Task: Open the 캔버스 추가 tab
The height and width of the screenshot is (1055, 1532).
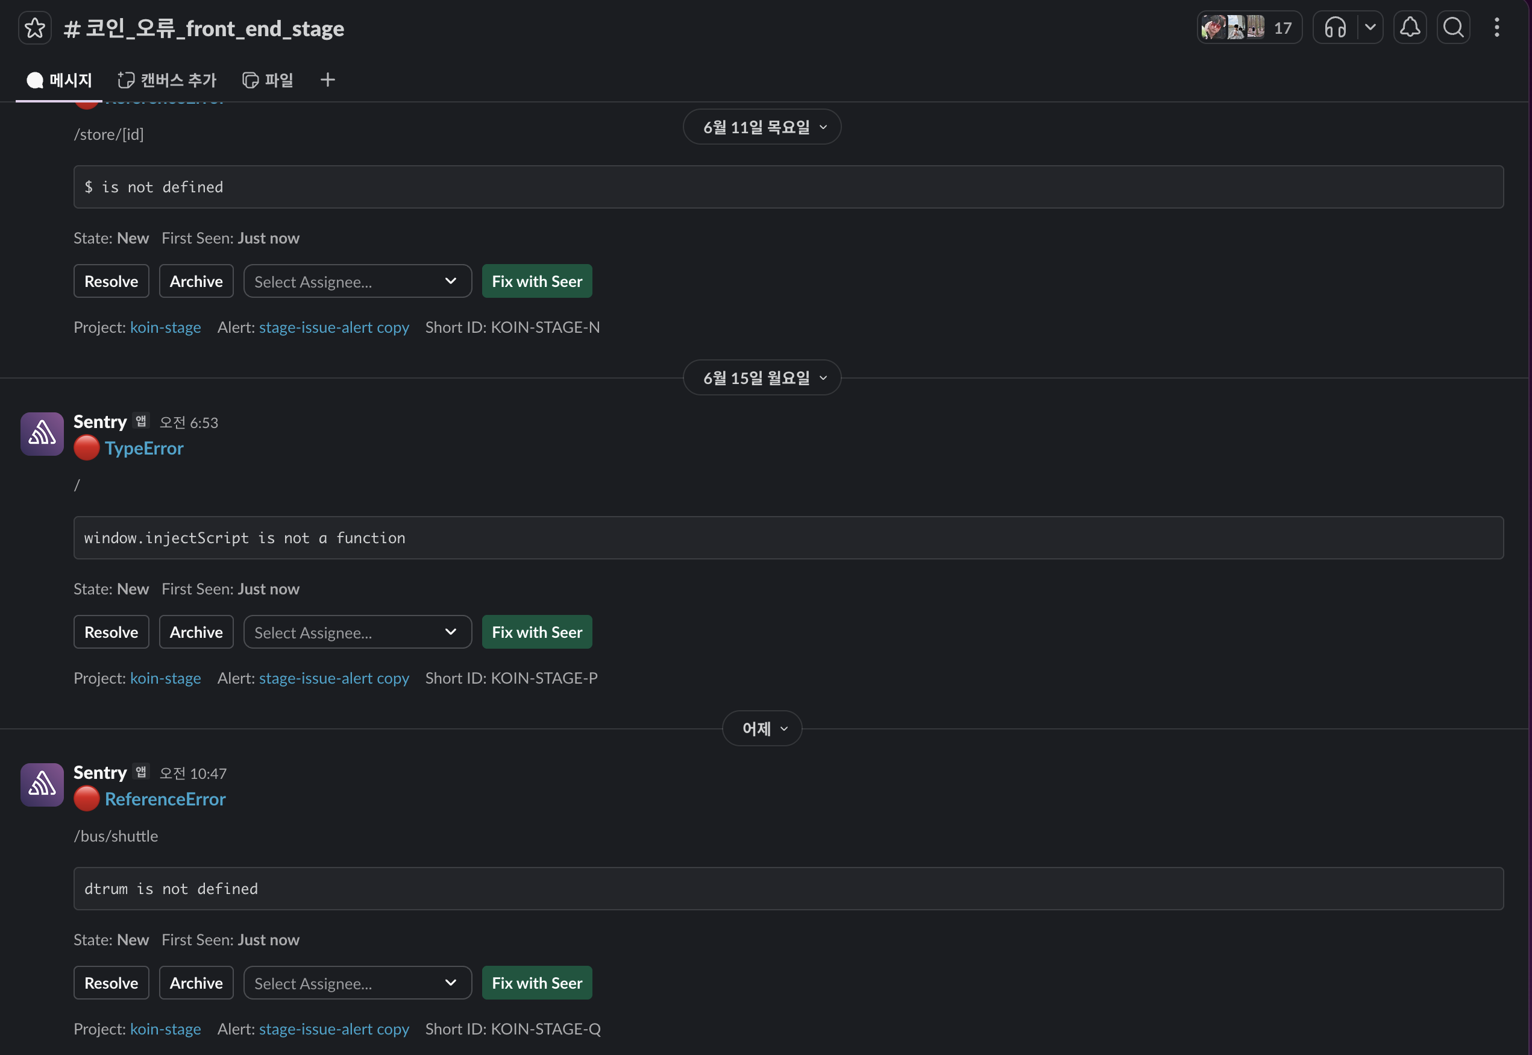Action: [x=167, y=80]
